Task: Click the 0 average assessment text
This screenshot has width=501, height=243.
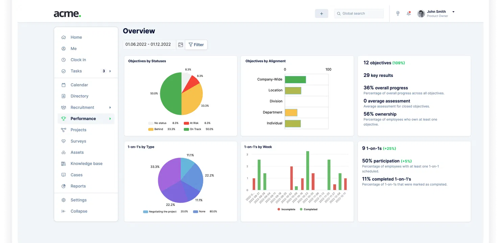Action: point(387,101)
